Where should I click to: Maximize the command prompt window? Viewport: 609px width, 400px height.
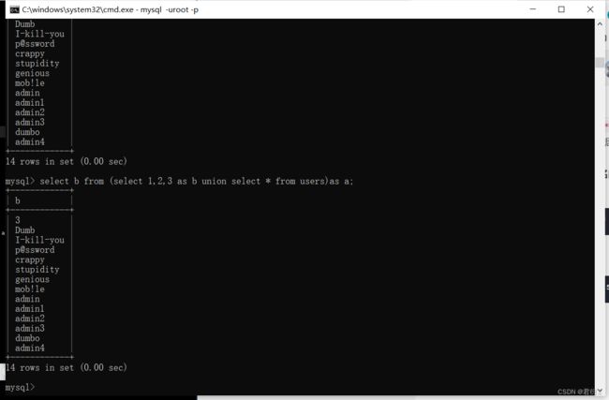pyautogui.click(x=561, y=9)
